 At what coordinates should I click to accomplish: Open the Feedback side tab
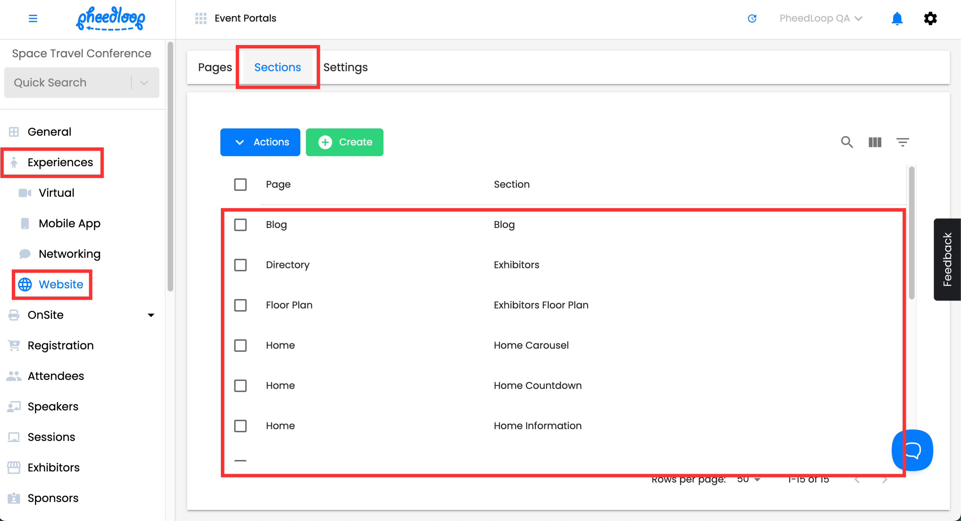947,259
